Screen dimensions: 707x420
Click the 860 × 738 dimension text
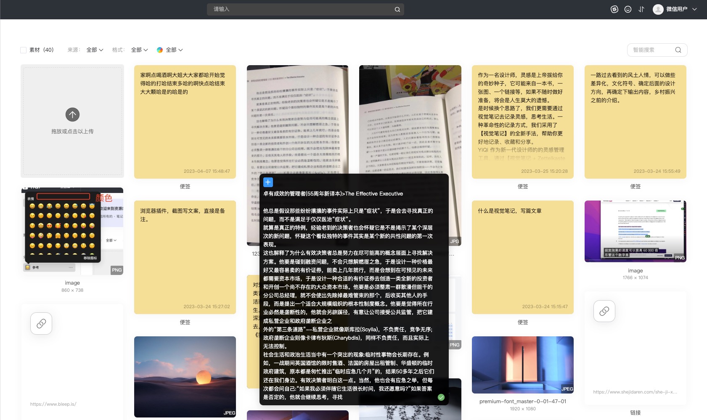coord(72,290)
